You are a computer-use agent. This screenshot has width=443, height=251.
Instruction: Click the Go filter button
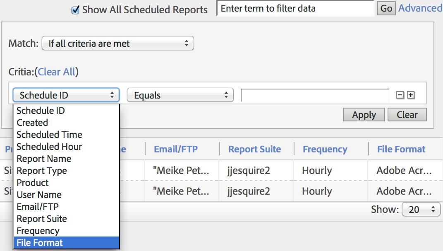(386, 9)
